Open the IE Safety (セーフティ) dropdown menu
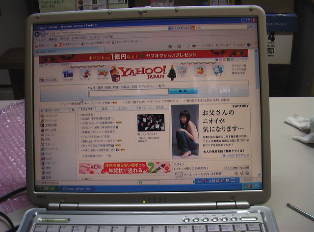 [x=223, y=45]
